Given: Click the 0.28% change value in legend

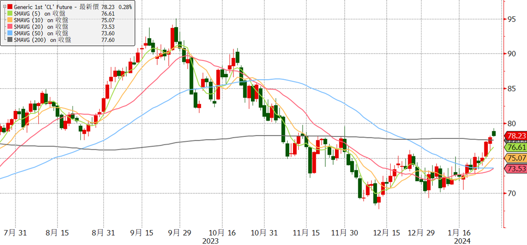Looking at the screenshot, I should tap(126, 7).
